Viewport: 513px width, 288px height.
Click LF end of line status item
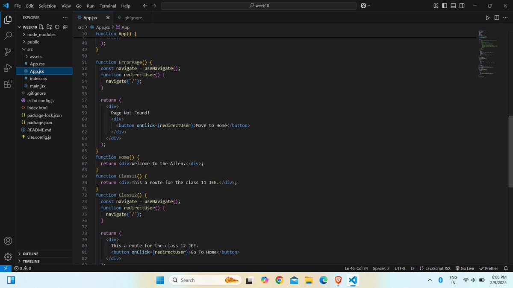[x=413, y=268]
